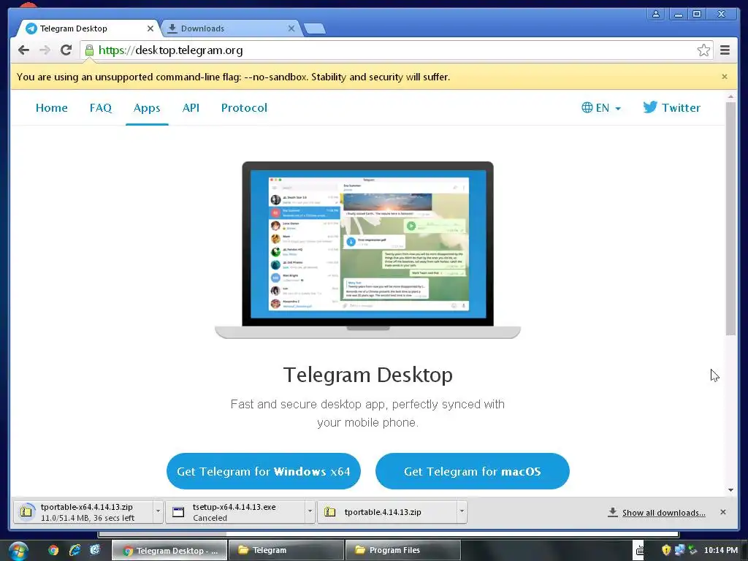This screenshot has width=748, height=561.
Task: Click the Telegram laptop screenshot image
Action: pyautogui.click(x=368, y=250)
